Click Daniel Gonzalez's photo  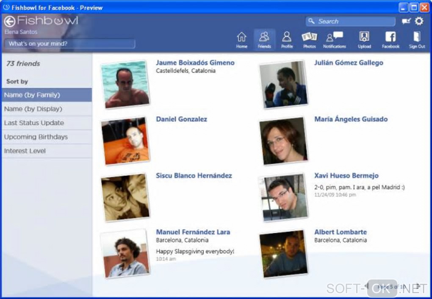pos(125,141)
